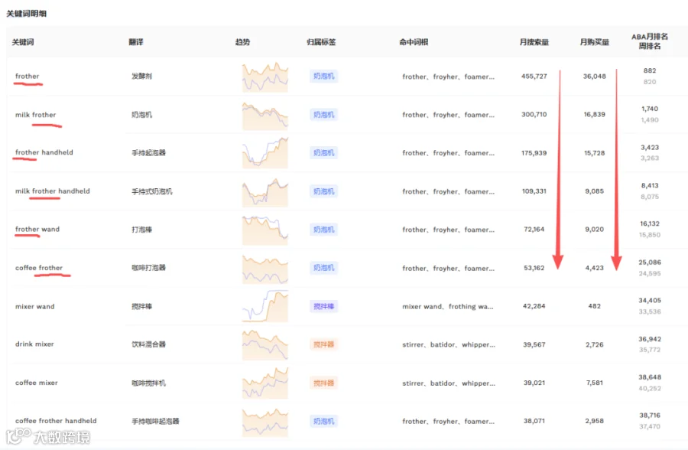Select the translation 打泡棒
The image size is (688, 450).
click(x=141, y=230)
